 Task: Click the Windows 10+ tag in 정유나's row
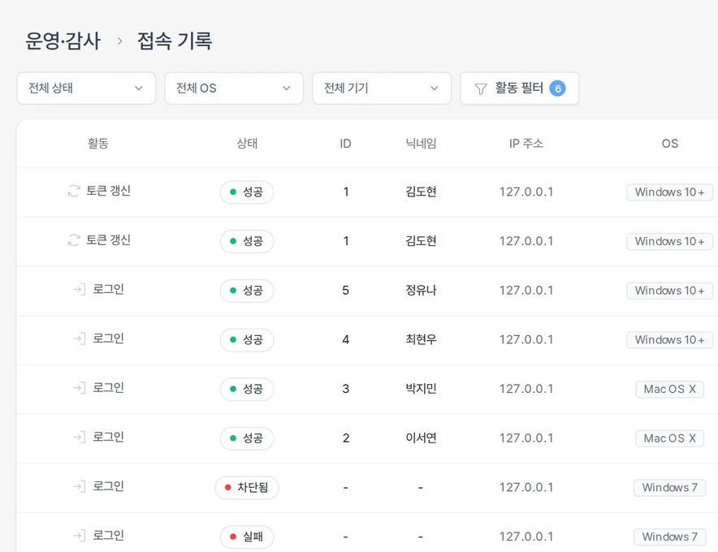coord(669,291)
